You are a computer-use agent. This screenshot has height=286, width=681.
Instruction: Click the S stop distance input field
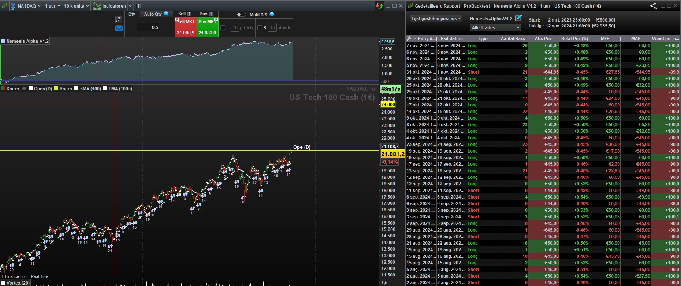click(x=272, y=27)
